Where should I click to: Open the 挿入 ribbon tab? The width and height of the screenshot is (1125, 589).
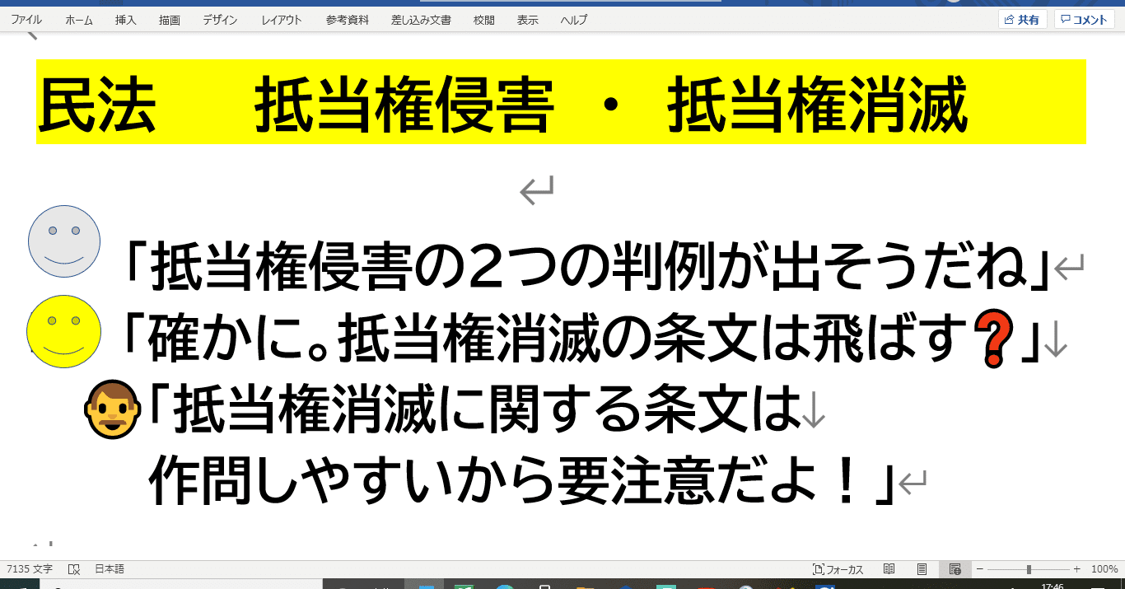(125, 20)
